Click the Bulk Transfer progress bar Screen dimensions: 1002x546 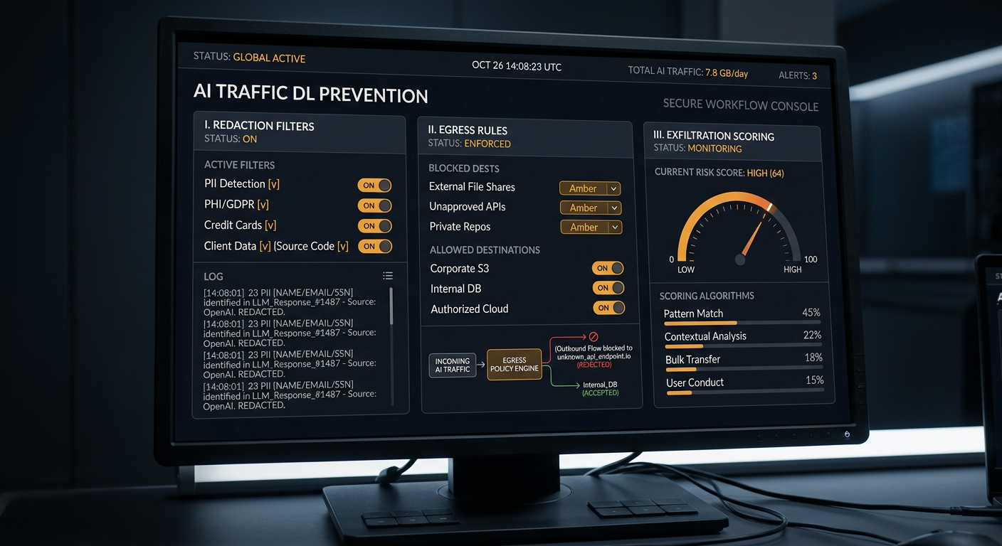[744, 368]
